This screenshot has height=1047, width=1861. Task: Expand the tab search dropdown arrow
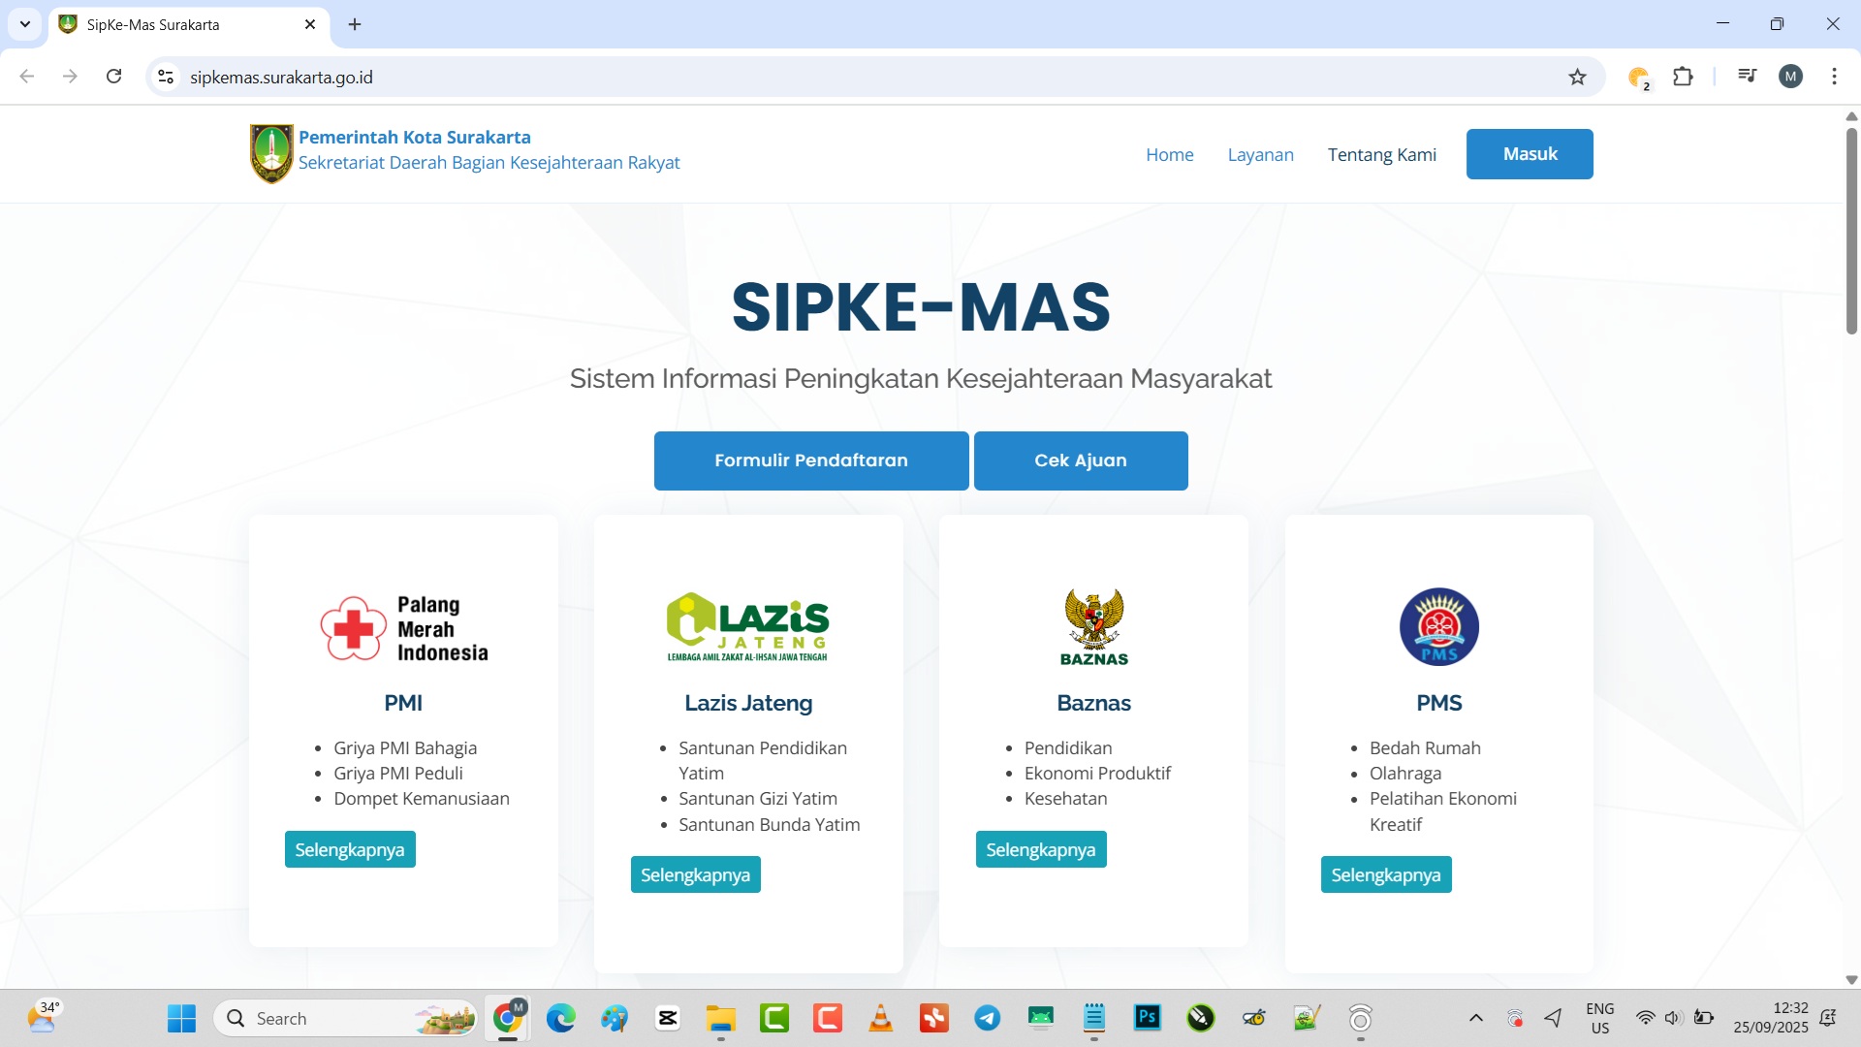point(25,24)
